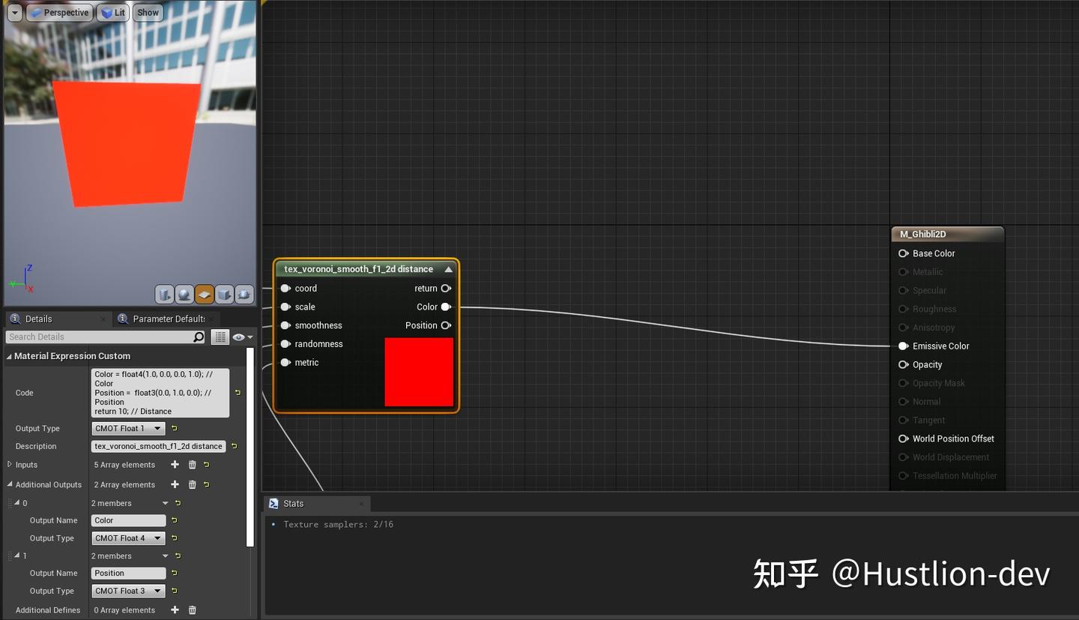Open the property matrix view icon in Details
Viewport: 1079px width, 620px height.
click(x=220, y=336)
